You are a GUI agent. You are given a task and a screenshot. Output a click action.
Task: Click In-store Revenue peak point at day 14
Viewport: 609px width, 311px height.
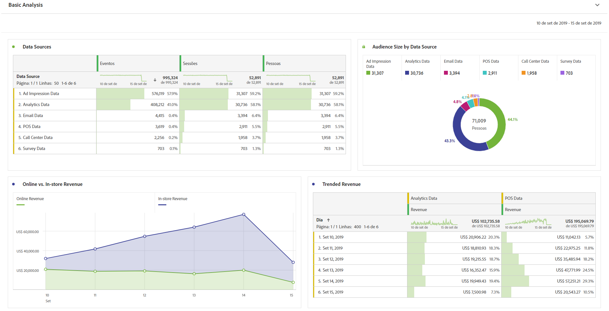[244, 214]
